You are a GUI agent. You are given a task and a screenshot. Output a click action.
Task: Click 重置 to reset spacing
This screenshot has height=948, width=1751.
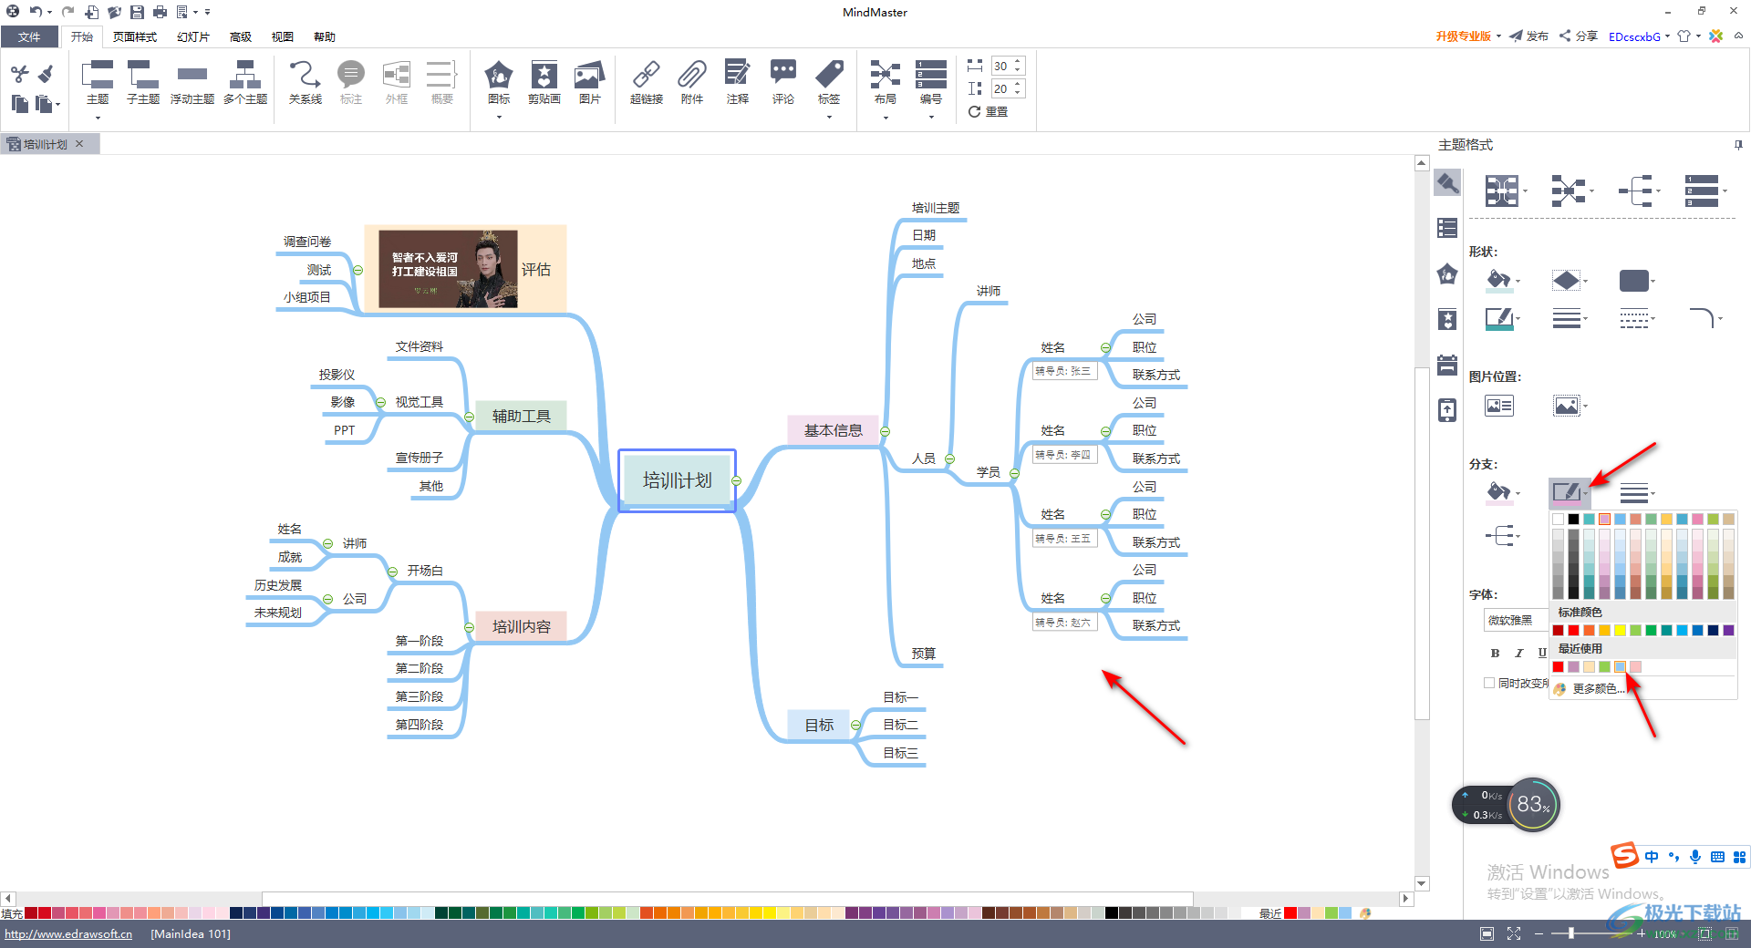click(x=989, y=111)
